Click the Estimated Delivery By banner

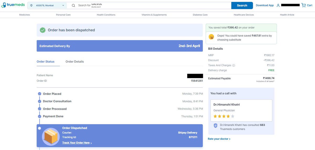120,46
